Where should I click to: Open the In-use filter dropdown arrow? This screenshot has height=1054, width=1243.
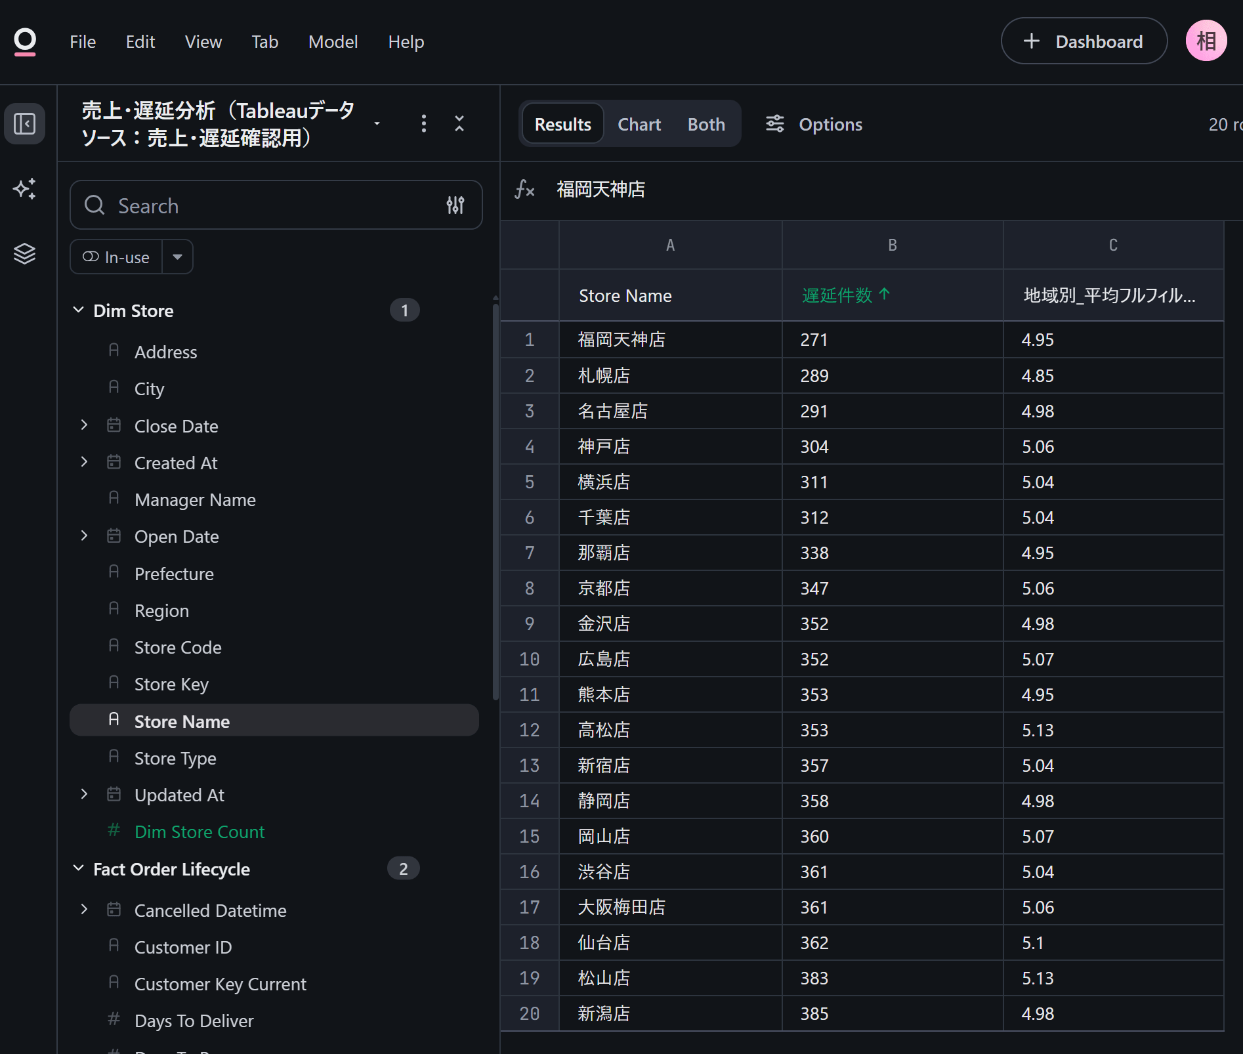(177, 257)
